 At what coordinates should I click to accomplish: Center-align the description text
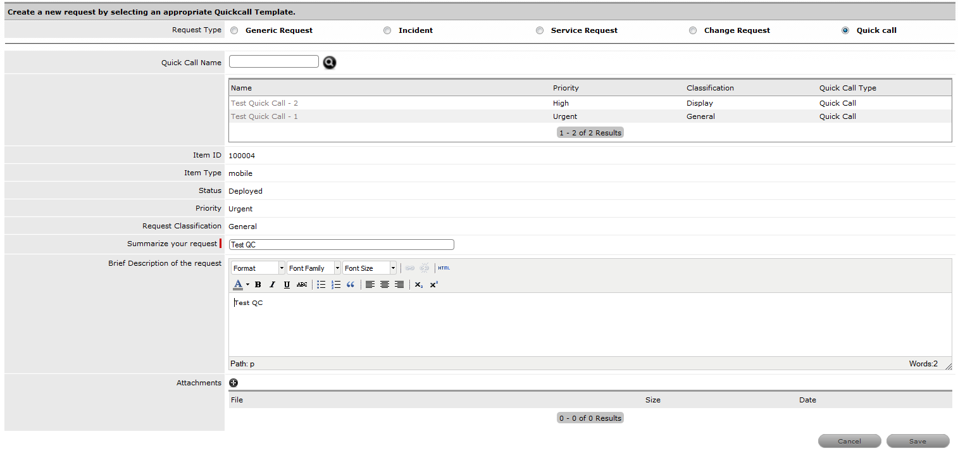coord(385,285)
